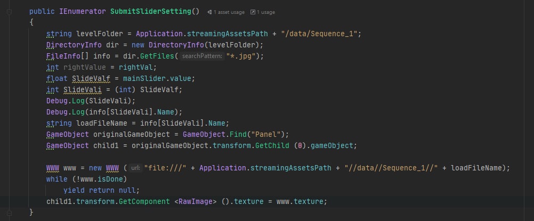This screenshot has width=534, height=221.
Task: Click the "/data/Sequence_1" string literal
Action: [319, 34]
